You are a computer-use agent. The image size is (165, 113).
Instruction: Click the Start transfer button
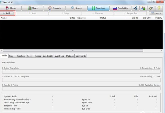[32, 13]
